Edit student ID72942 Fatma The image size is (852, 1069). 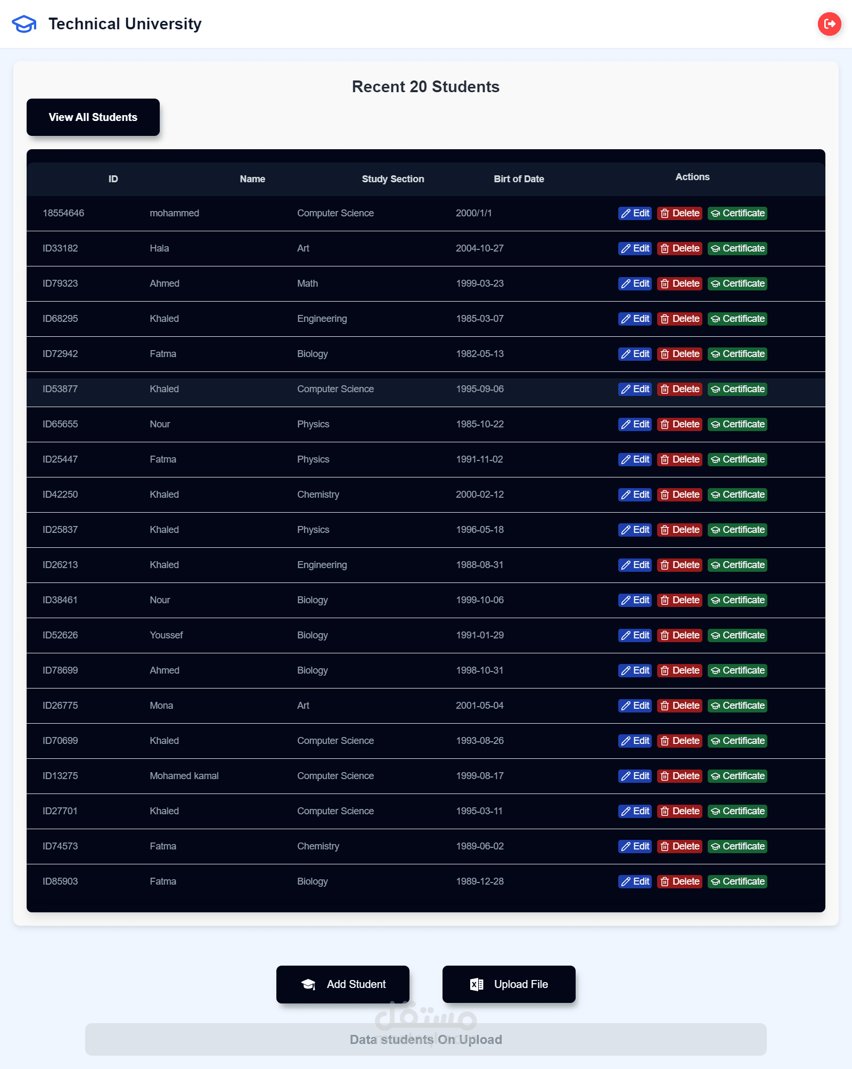point(635,354)
